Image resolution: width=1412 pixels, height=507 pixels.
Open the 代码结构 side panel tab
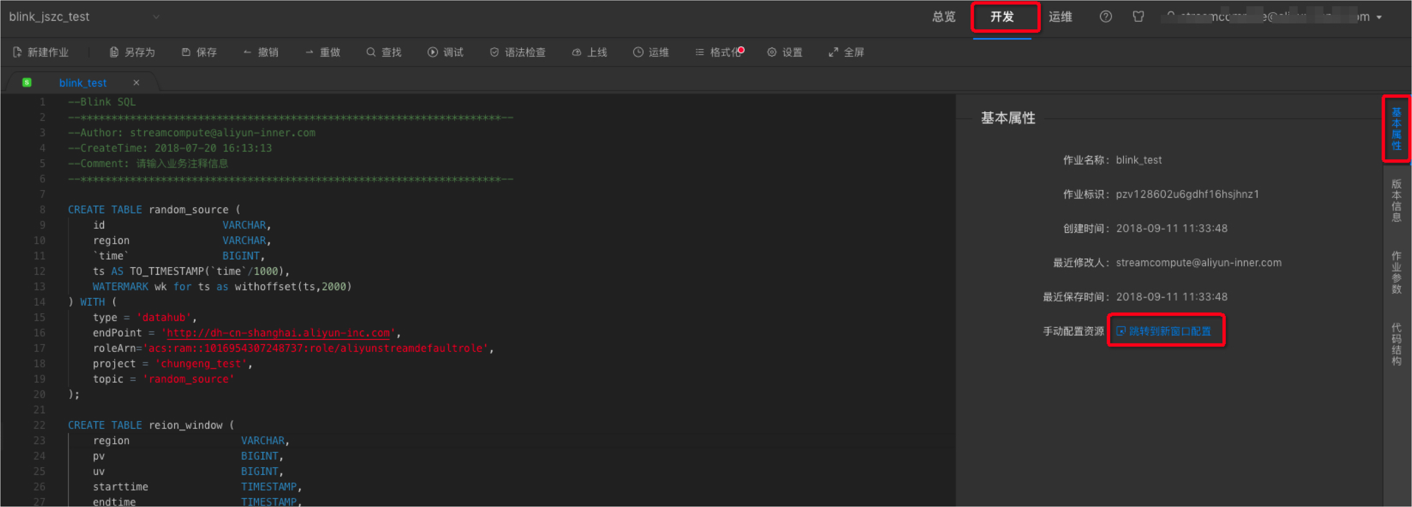coord(1396,344)
